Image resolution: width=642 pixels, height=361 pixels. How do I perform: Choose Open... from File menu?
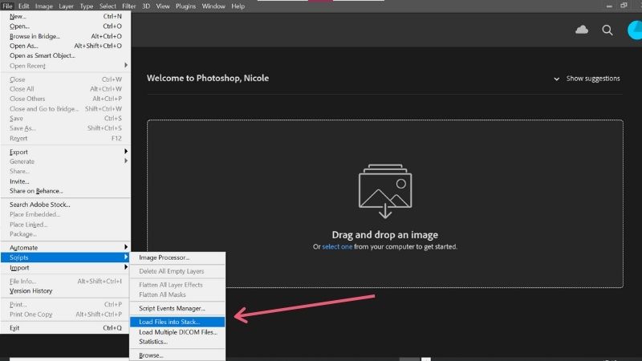[x=66, y=26]
